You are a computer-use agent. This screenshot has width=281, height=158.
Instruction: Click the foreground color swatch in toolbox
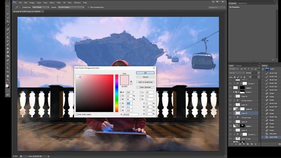(7, 86)
